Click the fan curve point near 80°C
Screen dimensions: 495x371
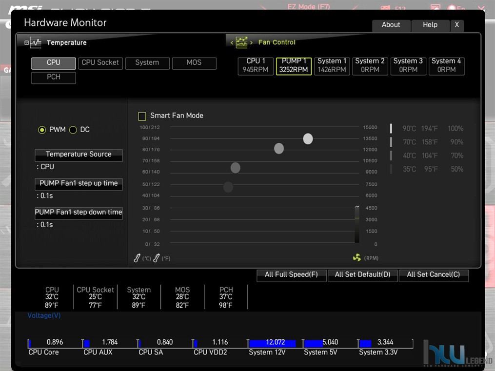279,148
